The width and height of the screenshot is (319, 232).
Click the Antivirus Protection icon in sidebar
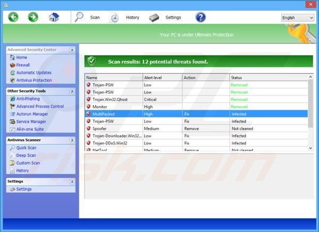pyautogui.click(x=12, y=80)
